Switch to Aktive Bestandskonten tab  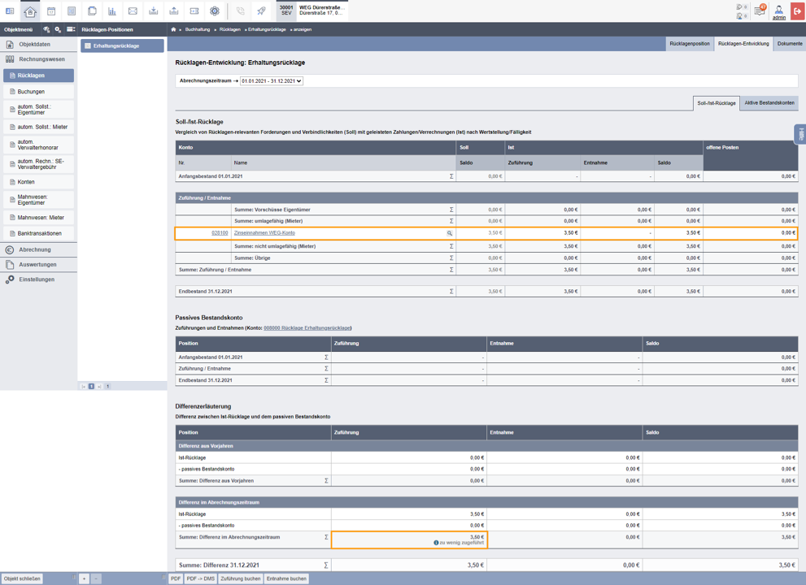[x=769, y=102]
